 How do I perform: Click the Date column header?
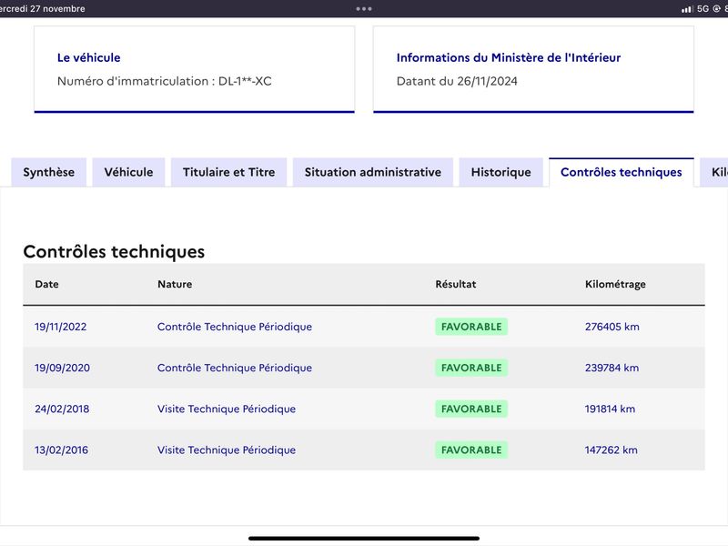(47, 284)
